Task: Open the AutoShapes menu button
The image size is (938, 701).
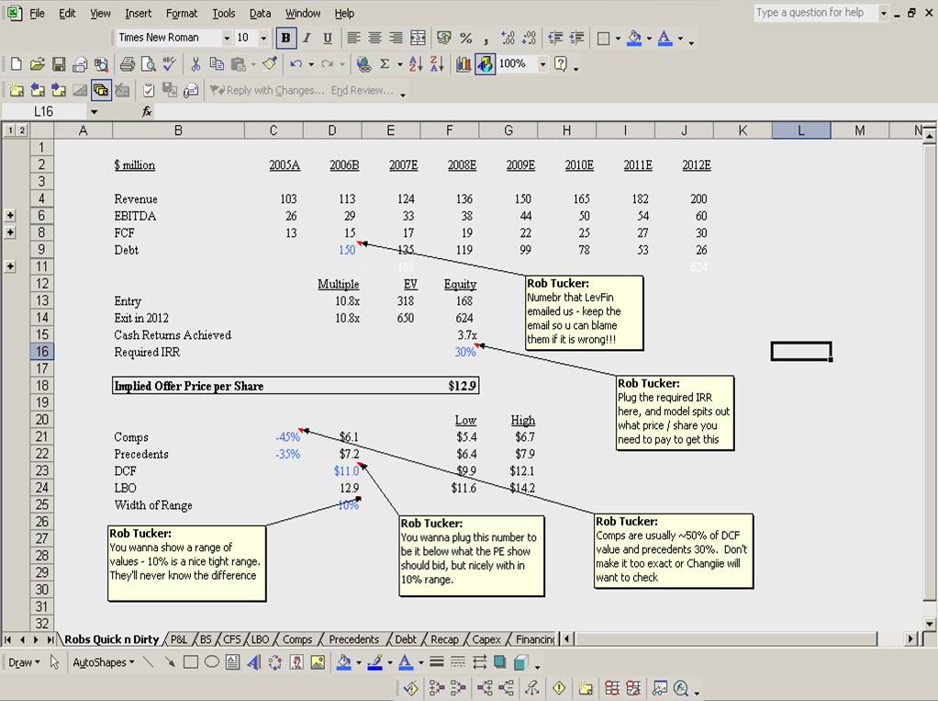Action: [x=103, y=662]
